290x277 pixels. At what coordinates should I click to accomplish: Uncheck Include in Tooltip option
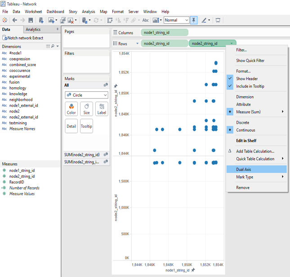point(250,86)
